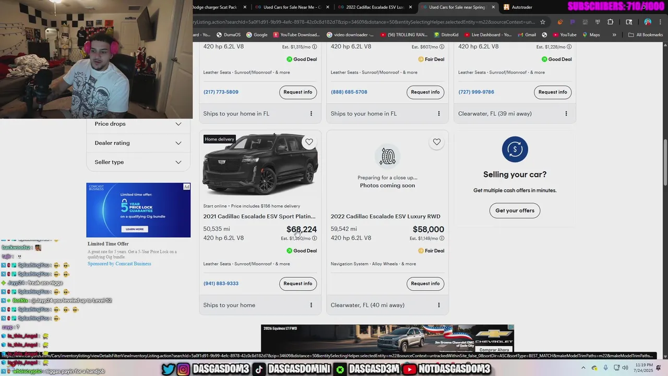Open the Chrome profile avatar
The width and height of the screenshot is (668, 376).
[648, 22]
